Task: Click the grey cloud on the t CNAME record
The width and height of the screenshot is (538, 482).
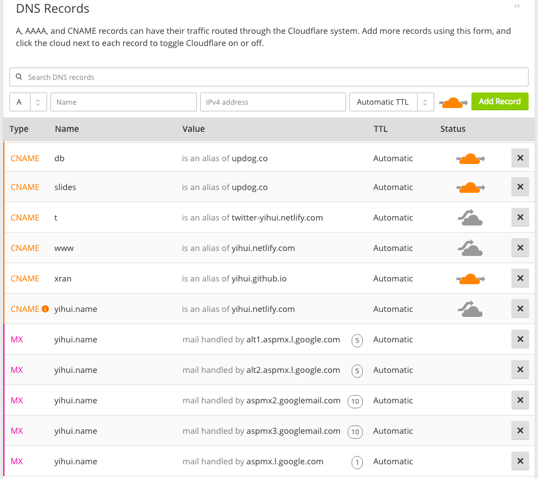Action: 470,218
